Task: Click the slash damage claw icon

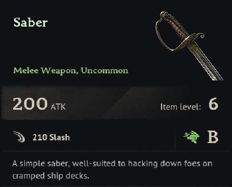Action: [x=19, y=137]
